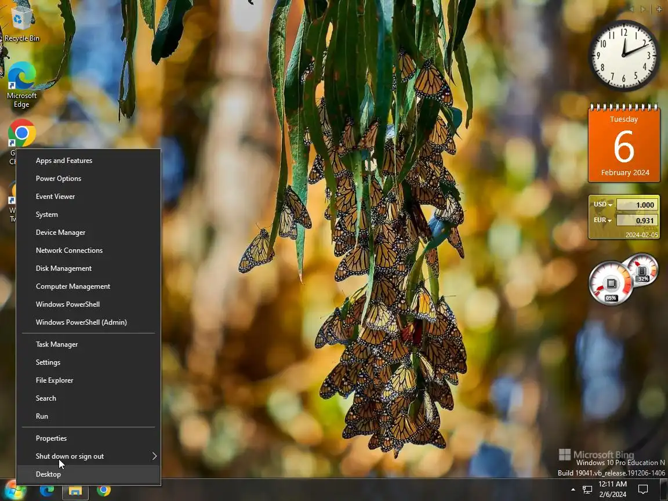The width and height of the screenshot is (668, 501).
Task: Click the CPU meter gadget dial
Action: (611, 284)
